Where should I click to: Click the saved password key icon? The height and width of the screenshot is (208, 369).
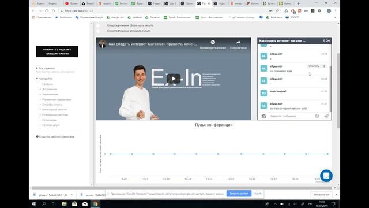[x=271, y=11]
